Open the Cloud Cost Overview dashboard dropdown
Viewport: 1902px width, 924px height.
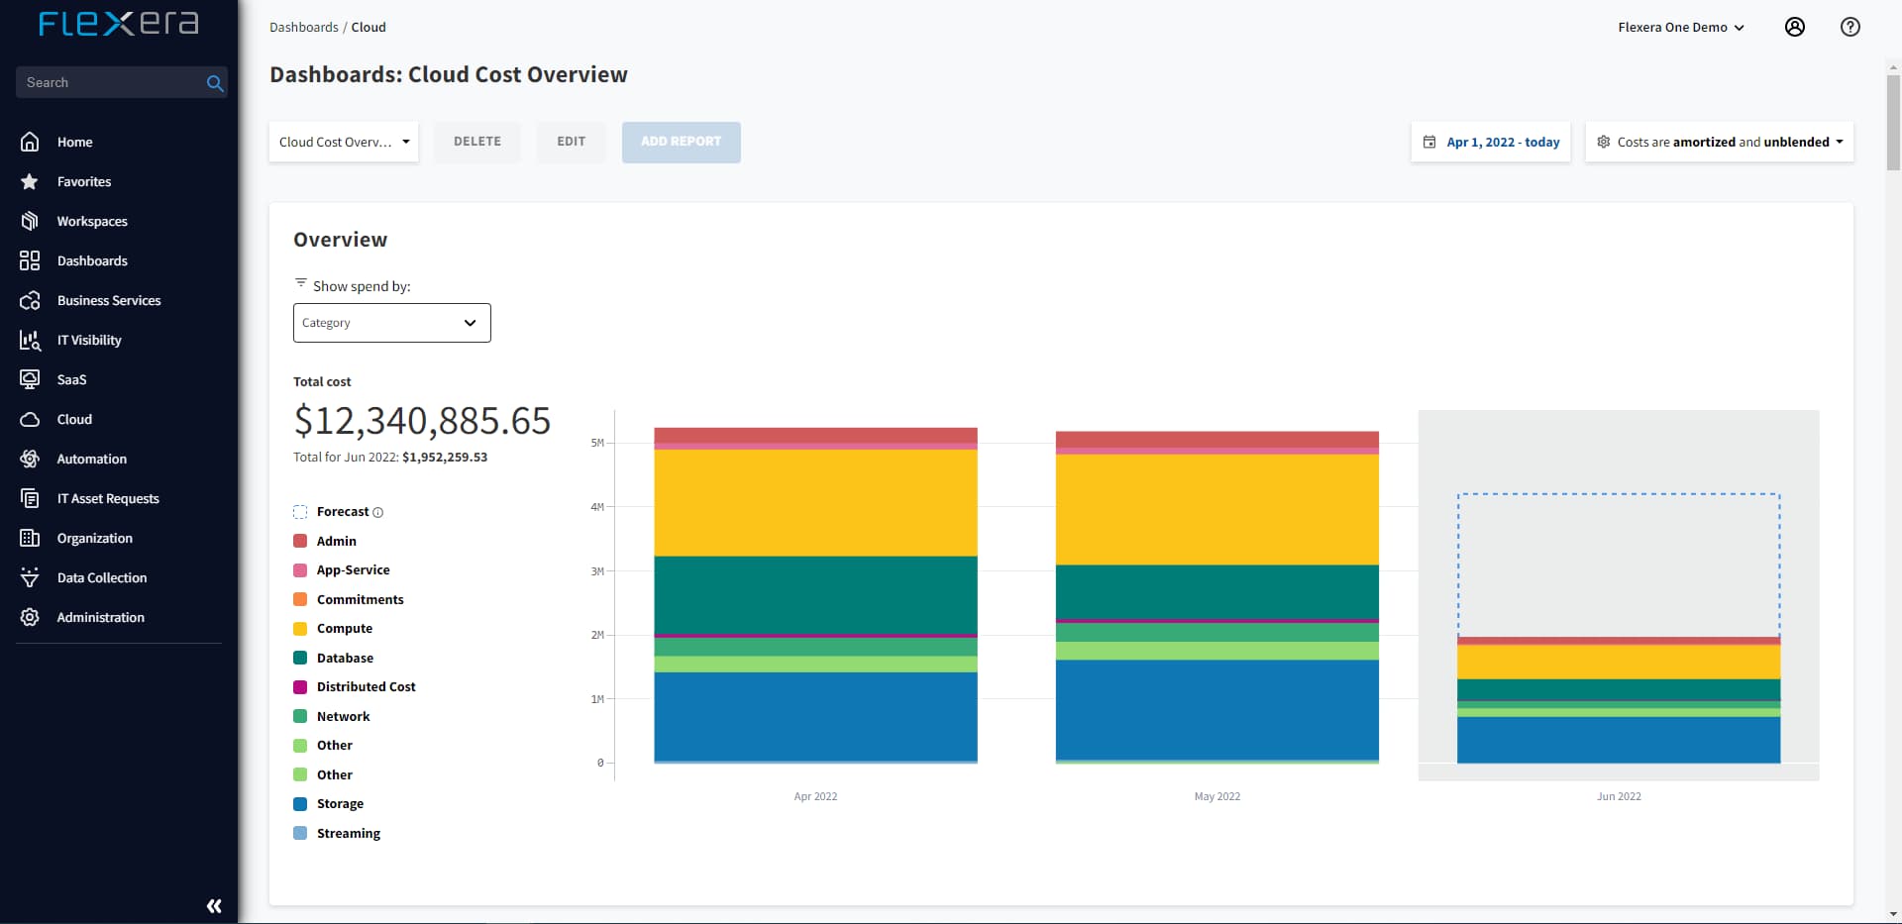pyautogui.click(x=344, y=142)
